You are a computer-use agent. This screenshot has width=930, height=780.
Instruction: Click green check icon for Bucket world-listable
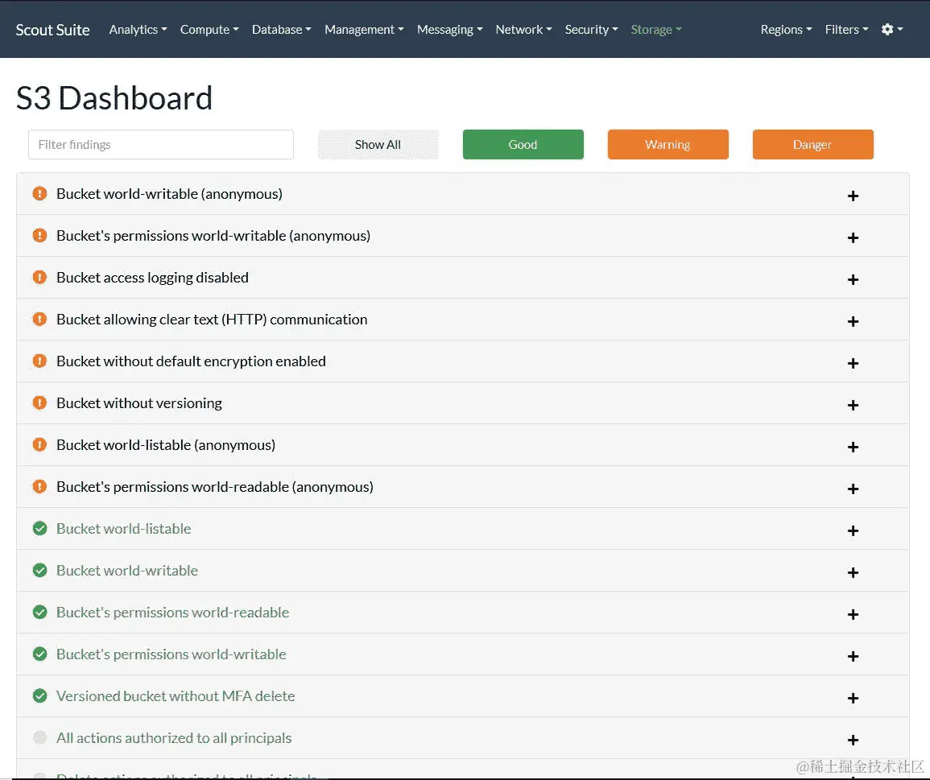click(x=39, y=528)
